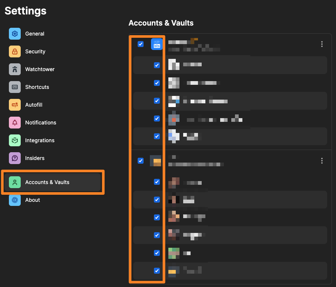This screenshot has width=336, height=287.
Task: Toggle the last vault checkbox in the list
Action: click(x=157, y=271)
